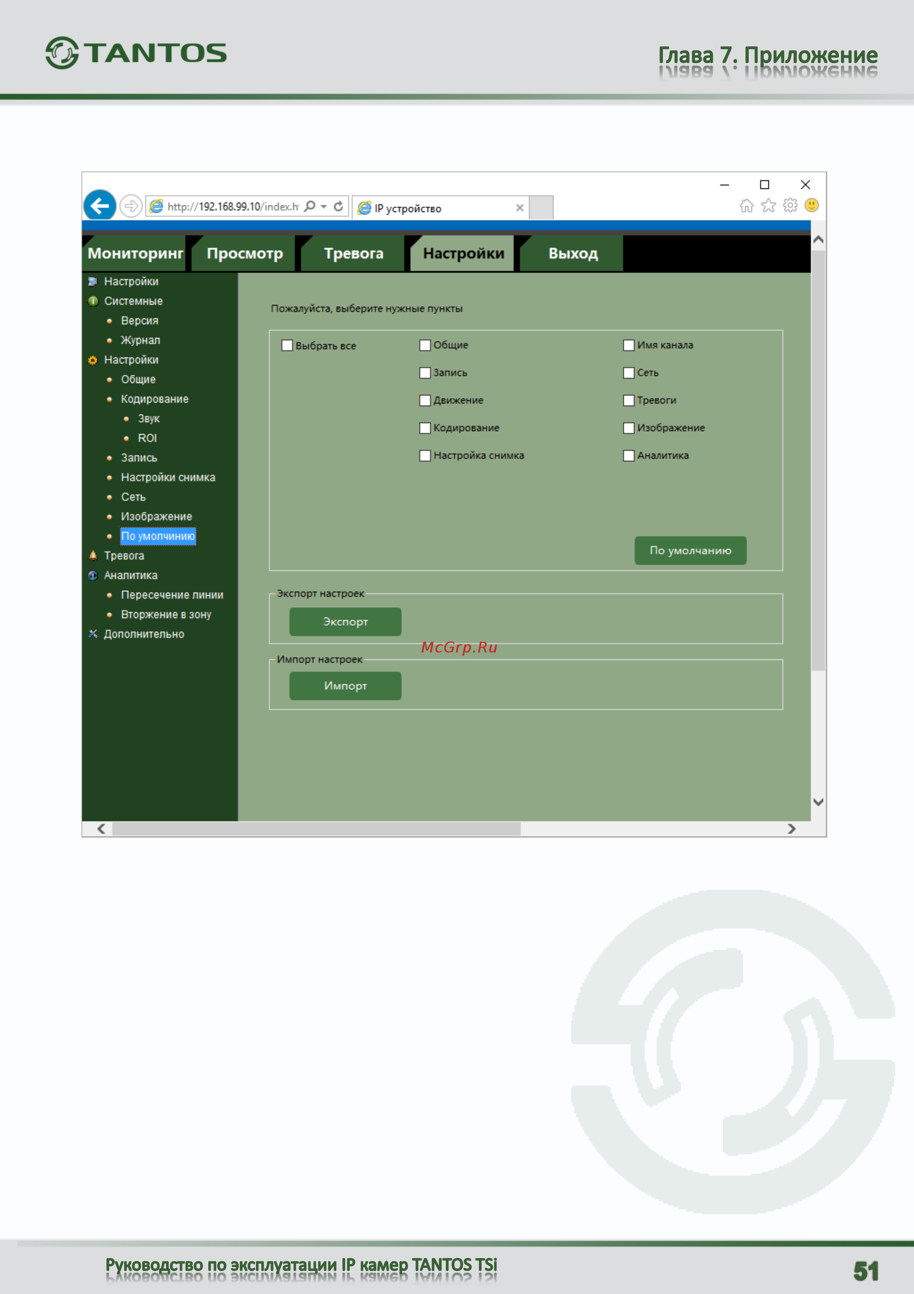The image size is (914, 1294).
Task: Expand the Тревога sidebar section
Action: [124, 556]
